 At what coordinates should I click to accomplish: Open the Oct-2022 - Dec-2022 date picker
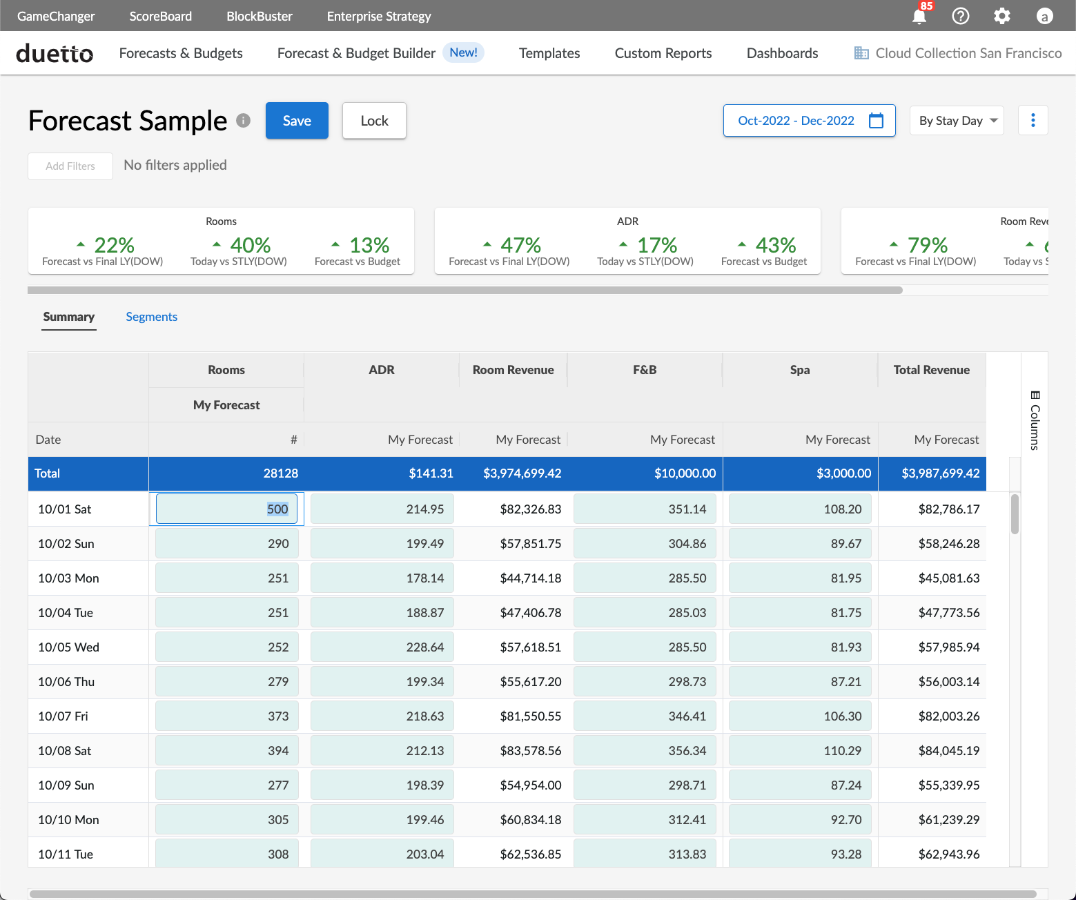tap(796, 121)
